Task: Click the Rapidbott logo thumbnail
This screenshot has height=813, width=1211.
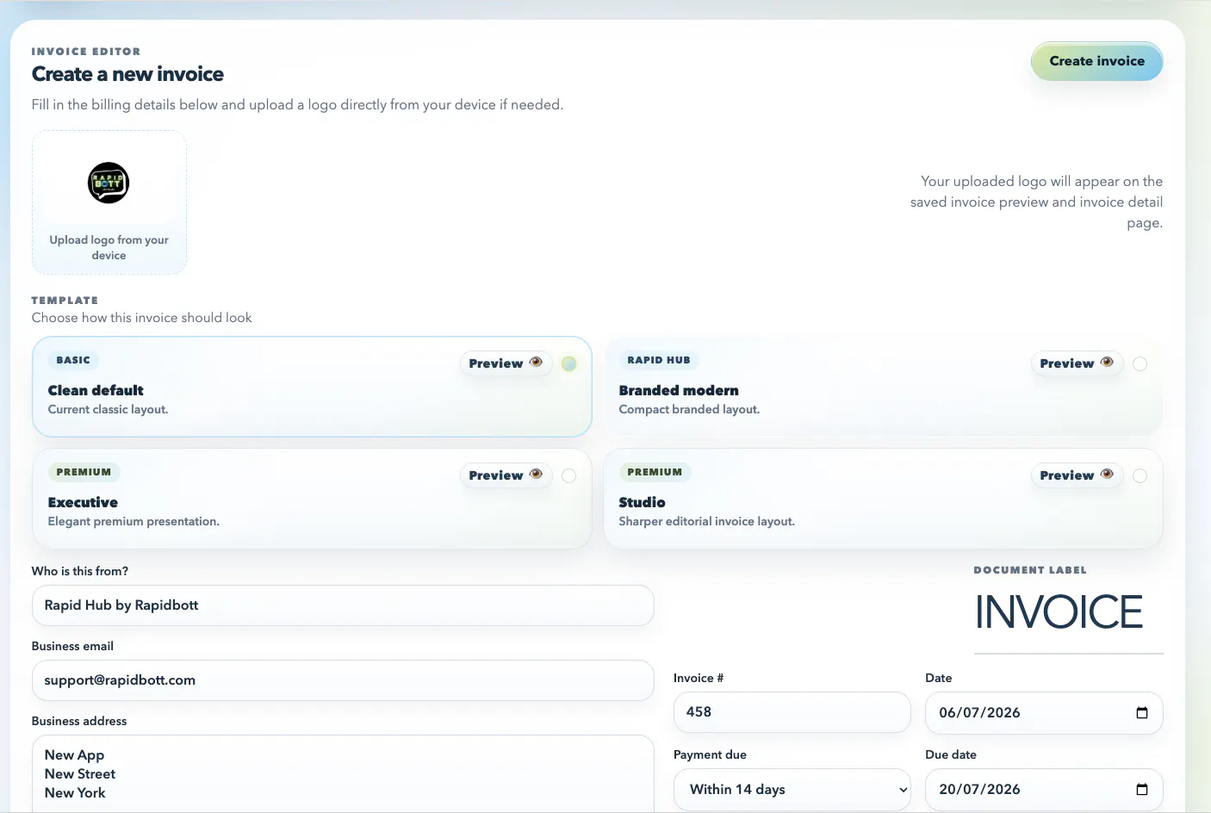Action: coord(109,183)
